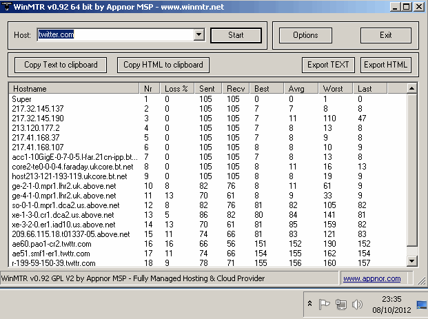Select the acc1-10GigE-0-7-0-5 hostname row
The width and height of the screenshot is (428, 319).
208,157
